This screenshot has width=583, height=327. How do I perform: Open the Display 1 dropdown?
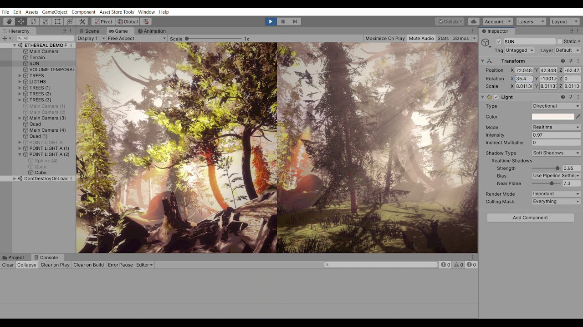point(91,39)
